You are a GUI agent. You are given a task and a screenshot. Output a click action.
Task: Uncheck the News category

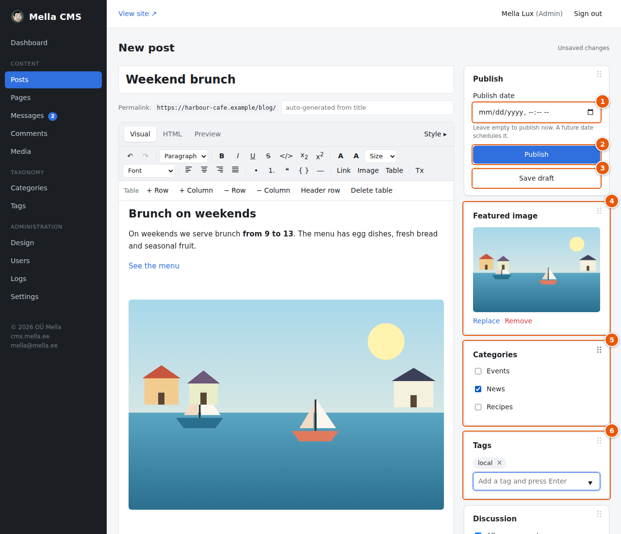coord(478,389)
